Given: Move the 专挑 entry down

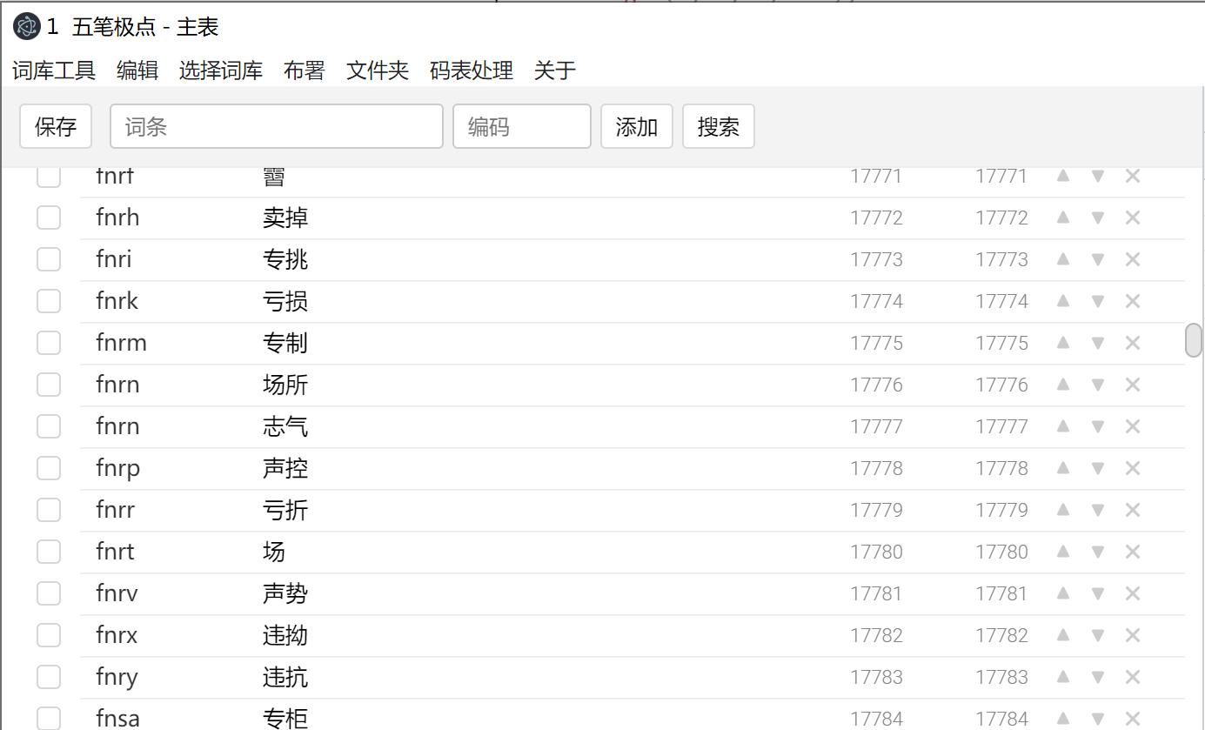Looking at the screenshot, I should click(1097, 258).
